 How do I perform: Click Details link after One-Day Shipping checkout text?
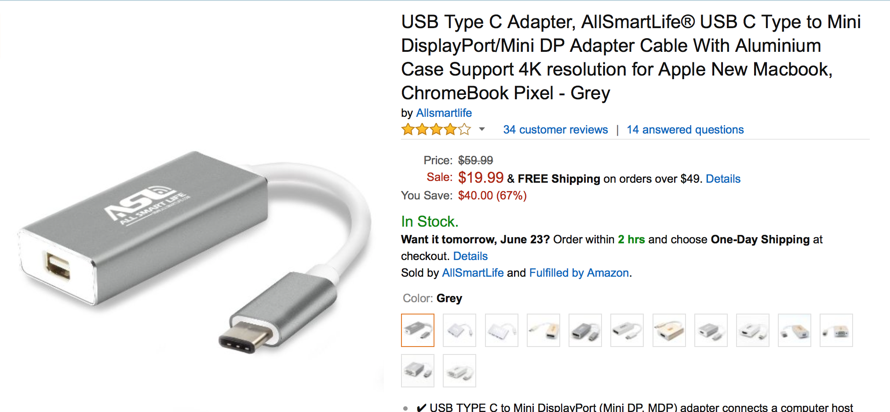(470, 256)
